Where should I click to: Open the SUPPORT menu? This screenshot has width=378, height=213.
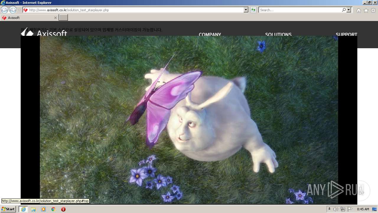[346, 34]
